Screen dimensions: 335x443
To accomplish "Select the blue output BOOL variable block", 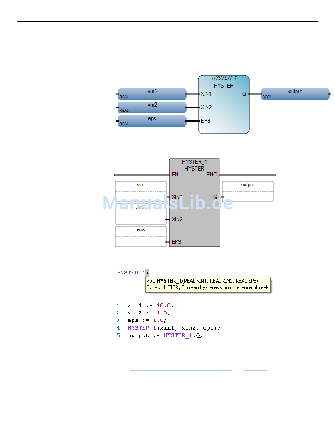I will (x=295, y=94).
